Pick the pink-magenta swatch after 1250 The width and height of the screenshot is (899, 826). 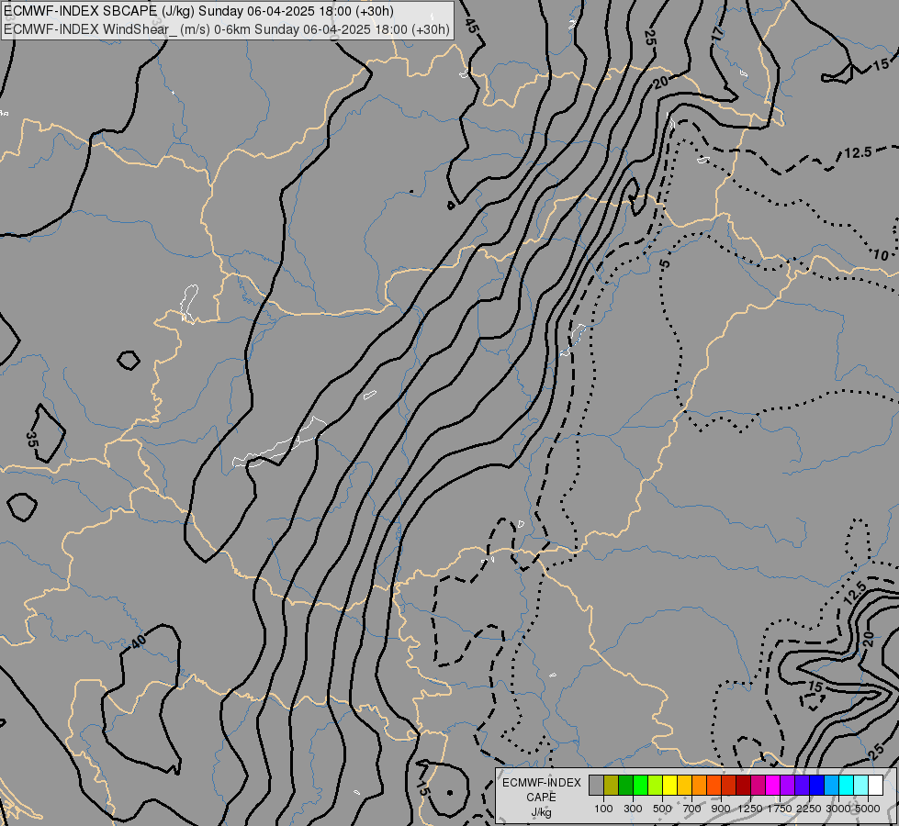pos(758,786)
